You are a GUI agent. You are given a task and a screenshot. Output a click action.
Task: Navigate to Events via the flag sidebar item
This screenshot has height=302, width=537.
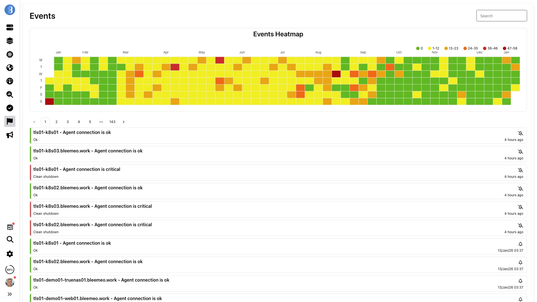[10, 121]
